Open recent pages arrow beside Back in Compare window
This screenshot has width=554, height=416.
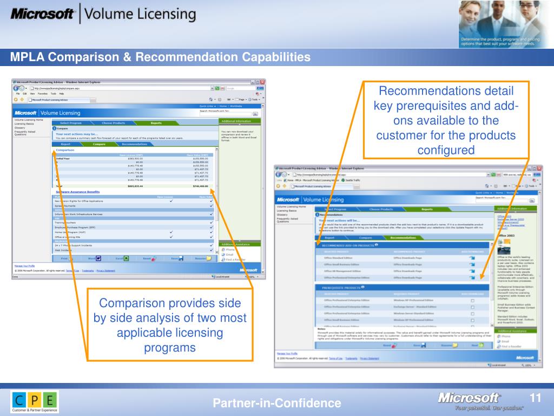click(x=26, y=88)
